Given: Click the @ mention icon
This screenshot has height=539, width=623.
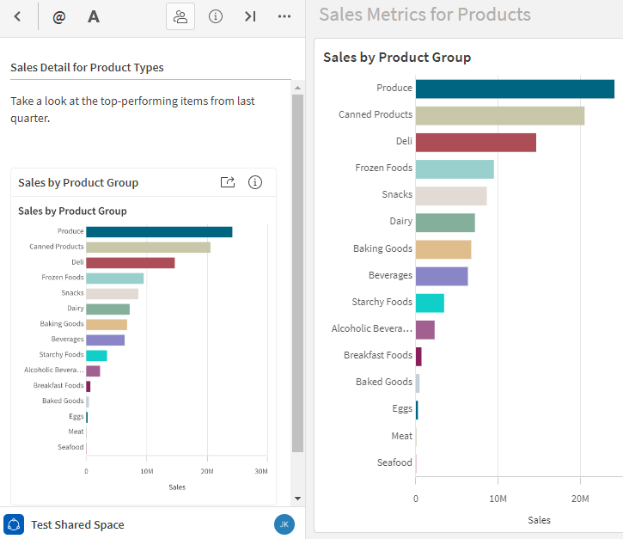Looking at the screenshot, I should (58, 16).
